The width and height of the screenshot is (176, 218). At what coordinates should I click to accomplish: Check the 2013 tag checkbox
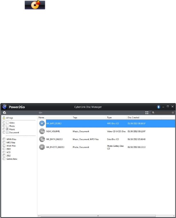[4, 149]
